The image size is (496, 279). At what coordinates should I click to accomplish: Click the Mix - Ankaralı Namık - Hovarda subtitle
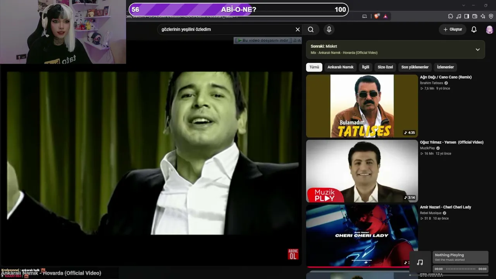point(344,53)
